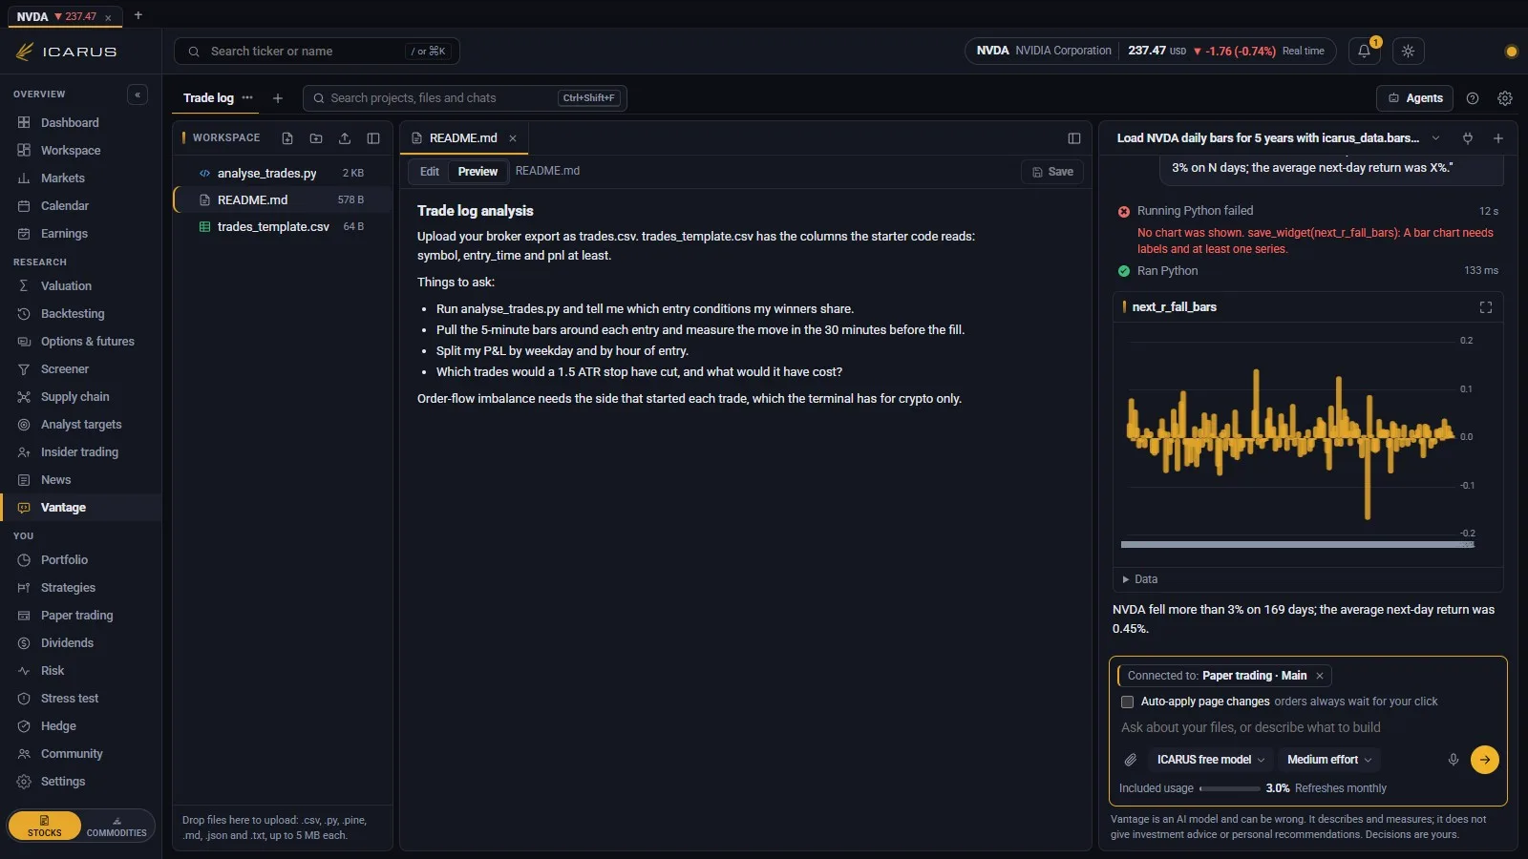Open the notifications bell
The width and height of the screenshot is (1528, 859).
point(1364,52)
